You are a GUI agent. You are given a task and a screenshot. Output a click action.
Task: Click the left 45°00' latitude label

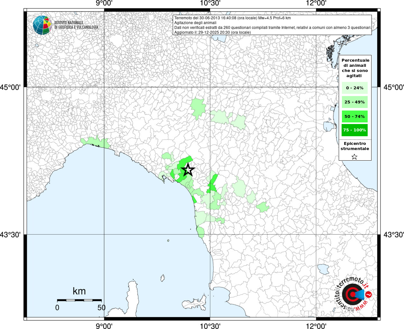pos(10,87)
